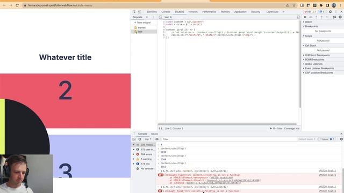Image resolution: width=344 pixels, height=193 pixels.
Task: Create a New snippet
Action: (142, 23)
